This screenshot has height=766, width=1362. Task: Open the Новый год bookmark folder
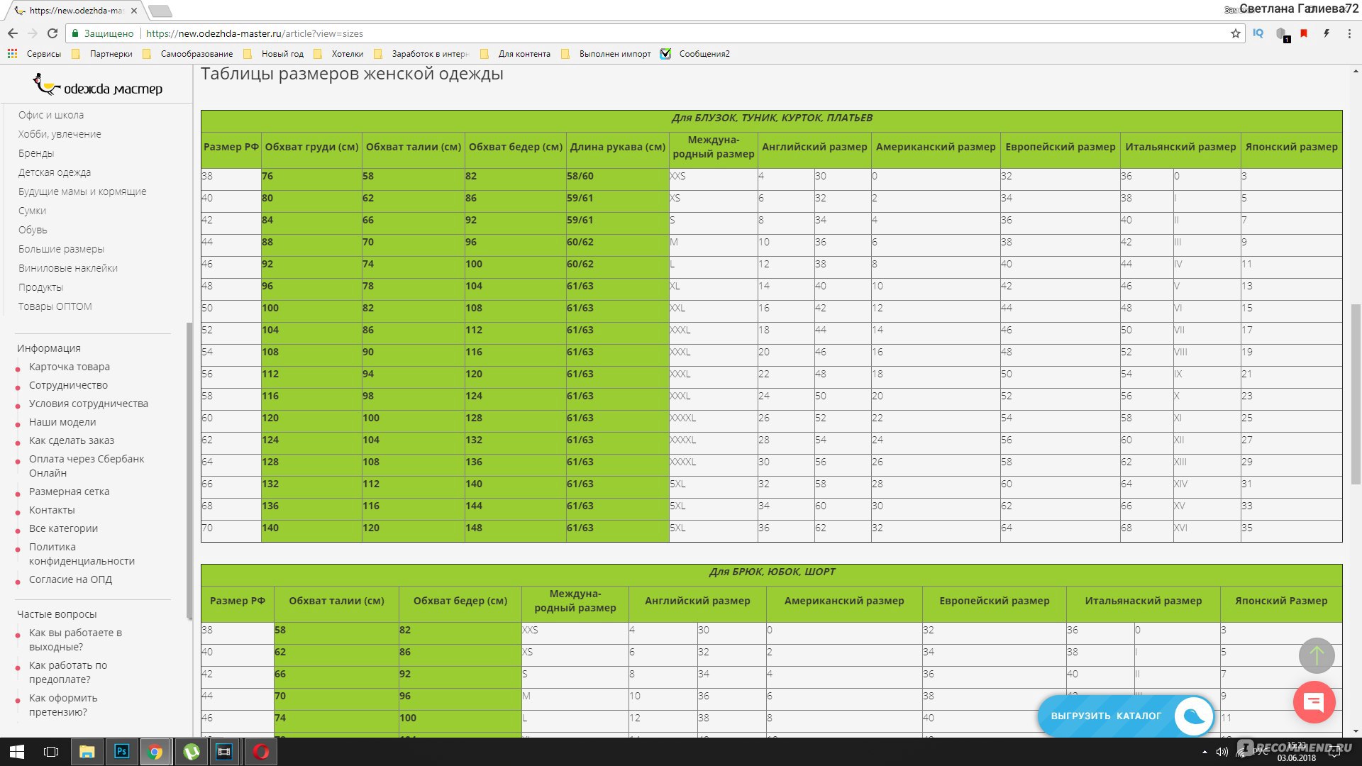click(274, 54)
